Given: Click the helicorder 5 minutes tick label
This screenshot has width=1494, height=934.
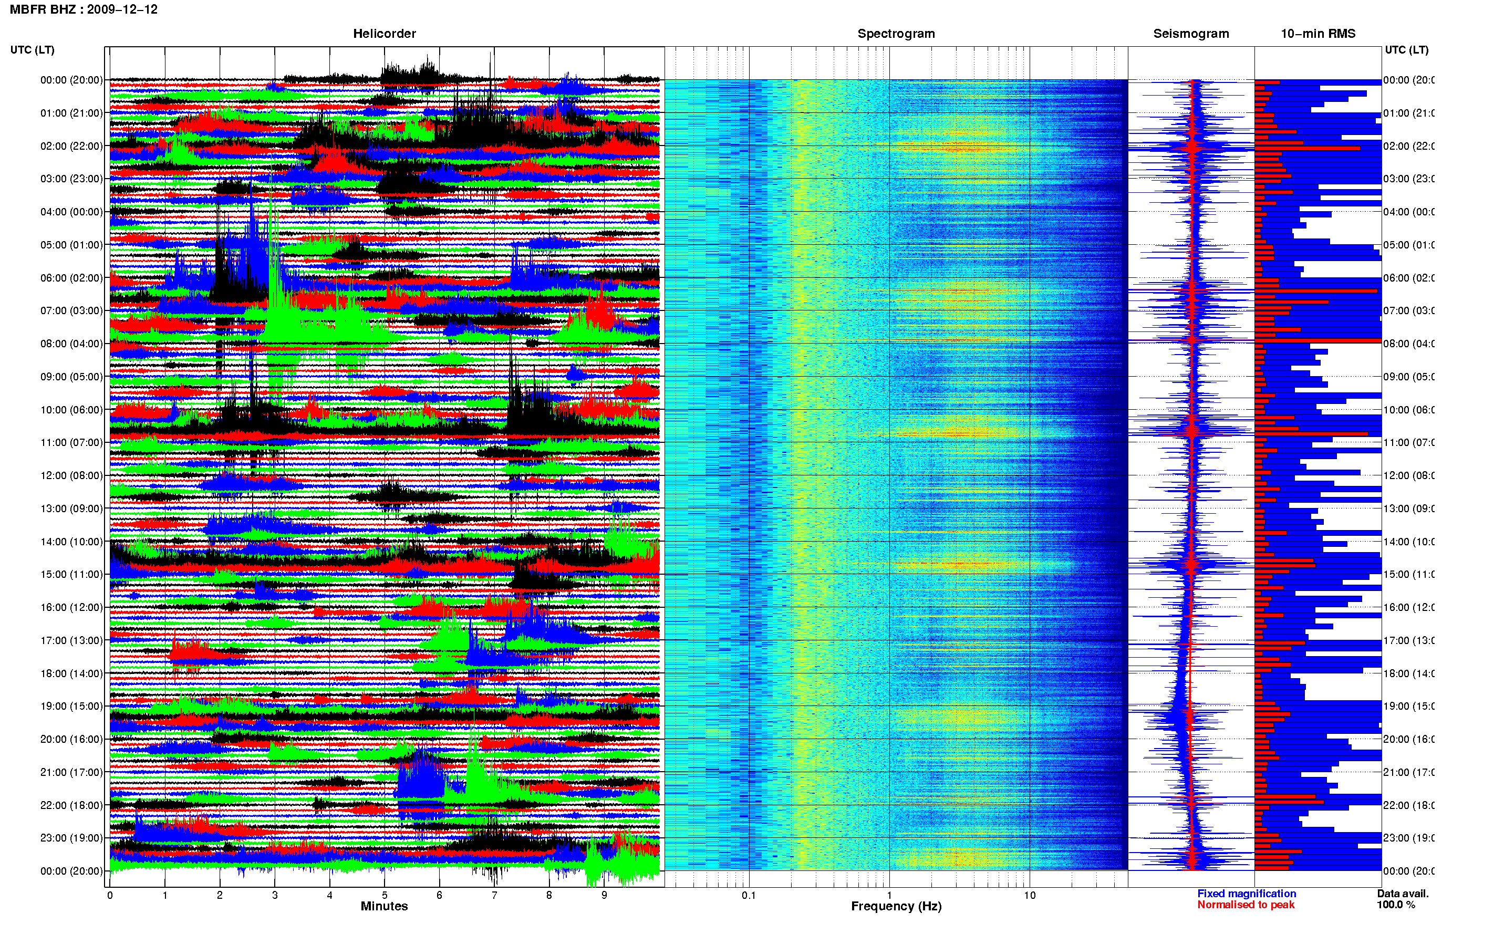Looking at the screenshot, I should (385, 895).
